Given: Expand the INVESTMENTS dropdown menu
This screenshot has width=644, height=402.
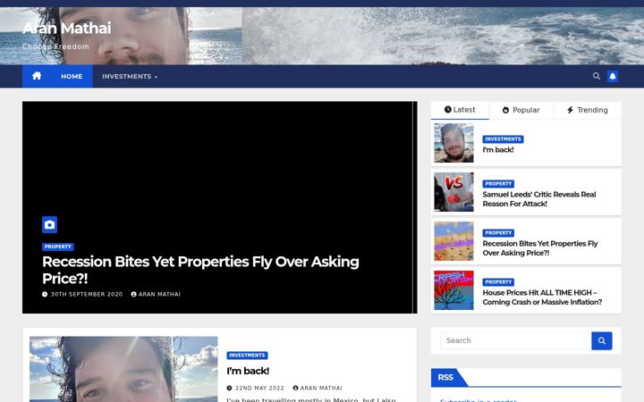Looking at the screenshot, I should coord(130,76).
